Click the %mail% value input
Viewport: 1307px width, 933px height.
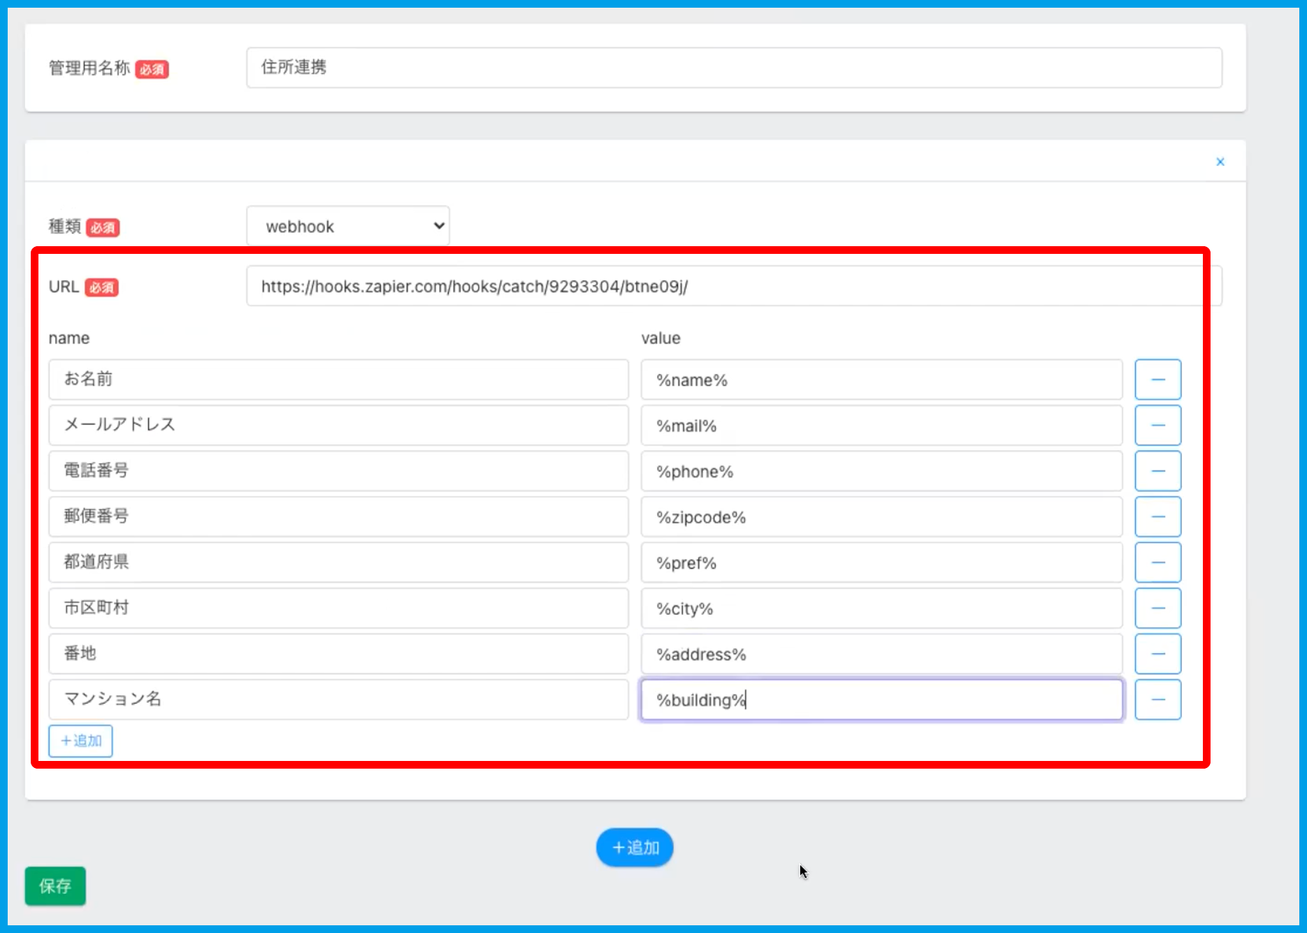pyautogui.click(x=881, y=425)
